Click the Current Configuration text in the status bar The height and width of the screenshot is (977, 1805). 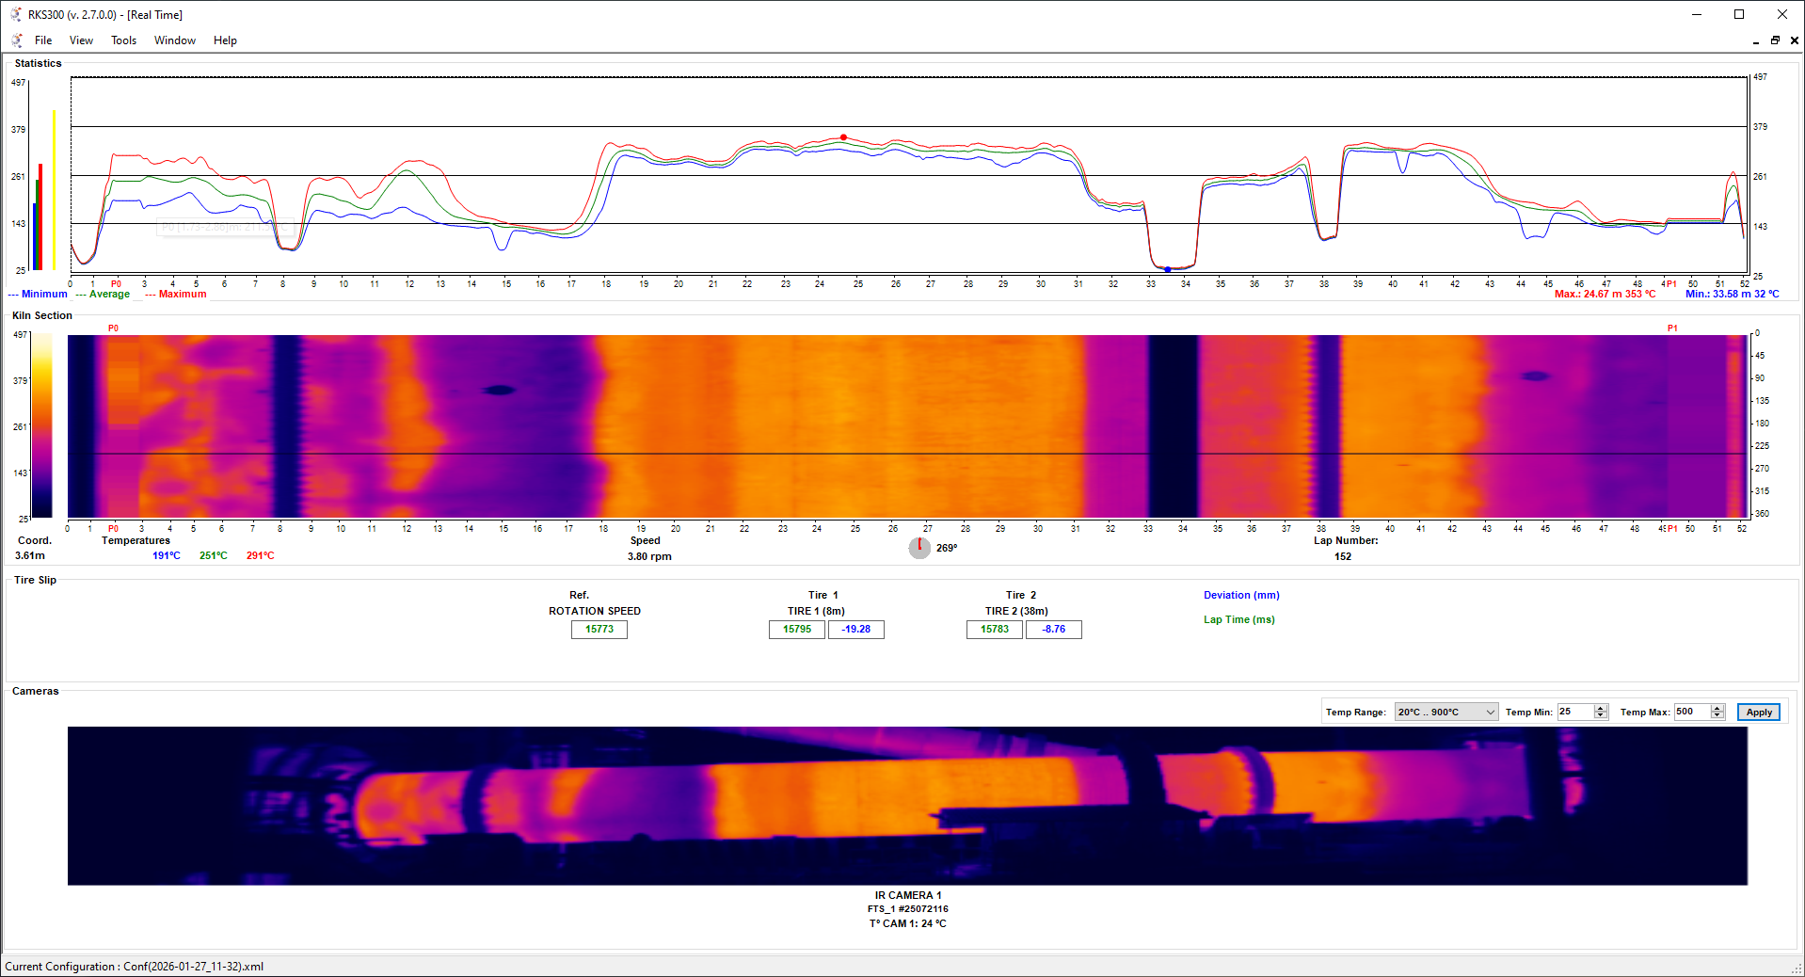(x=132, y=966)
